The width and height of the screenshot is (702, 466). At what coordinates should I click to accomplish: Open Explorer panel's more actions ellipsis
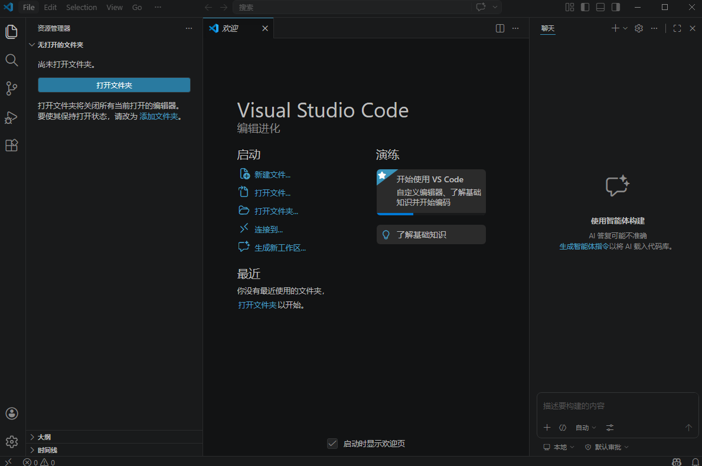189,28
